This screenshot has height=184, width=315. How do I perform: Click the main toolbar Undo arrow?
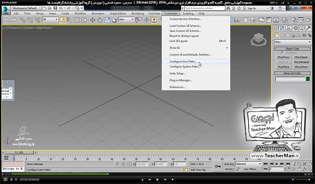(7, 20)
